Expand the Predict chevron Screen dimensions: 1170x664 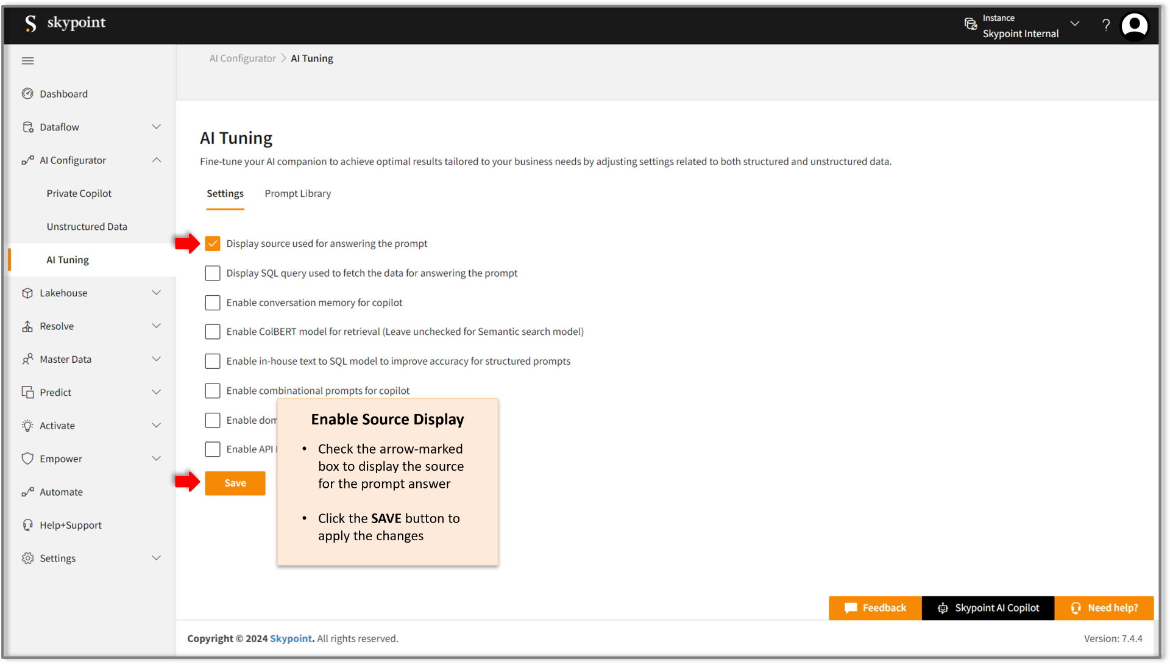tap(157, 393)
